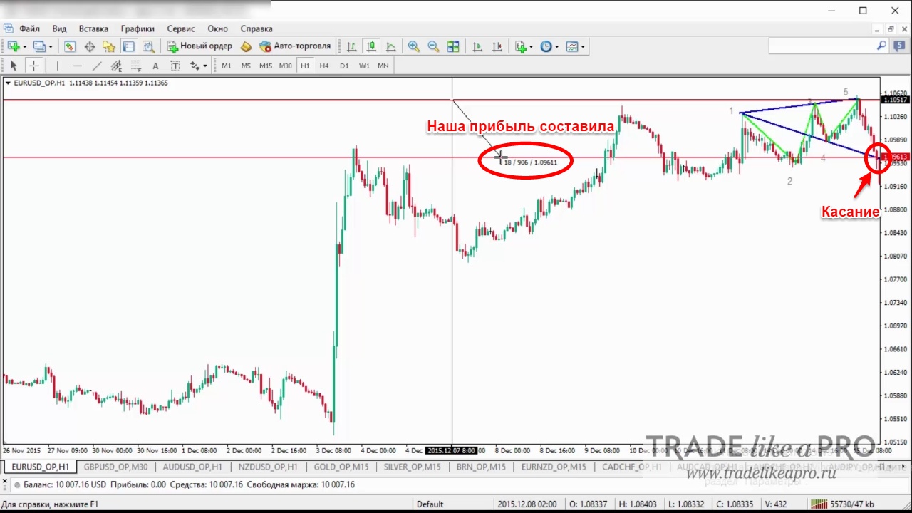The height and width of the screenshot is (513, 912).
Task: Toggle the Авто-торговля auto trading button
Action: [295, 46]
